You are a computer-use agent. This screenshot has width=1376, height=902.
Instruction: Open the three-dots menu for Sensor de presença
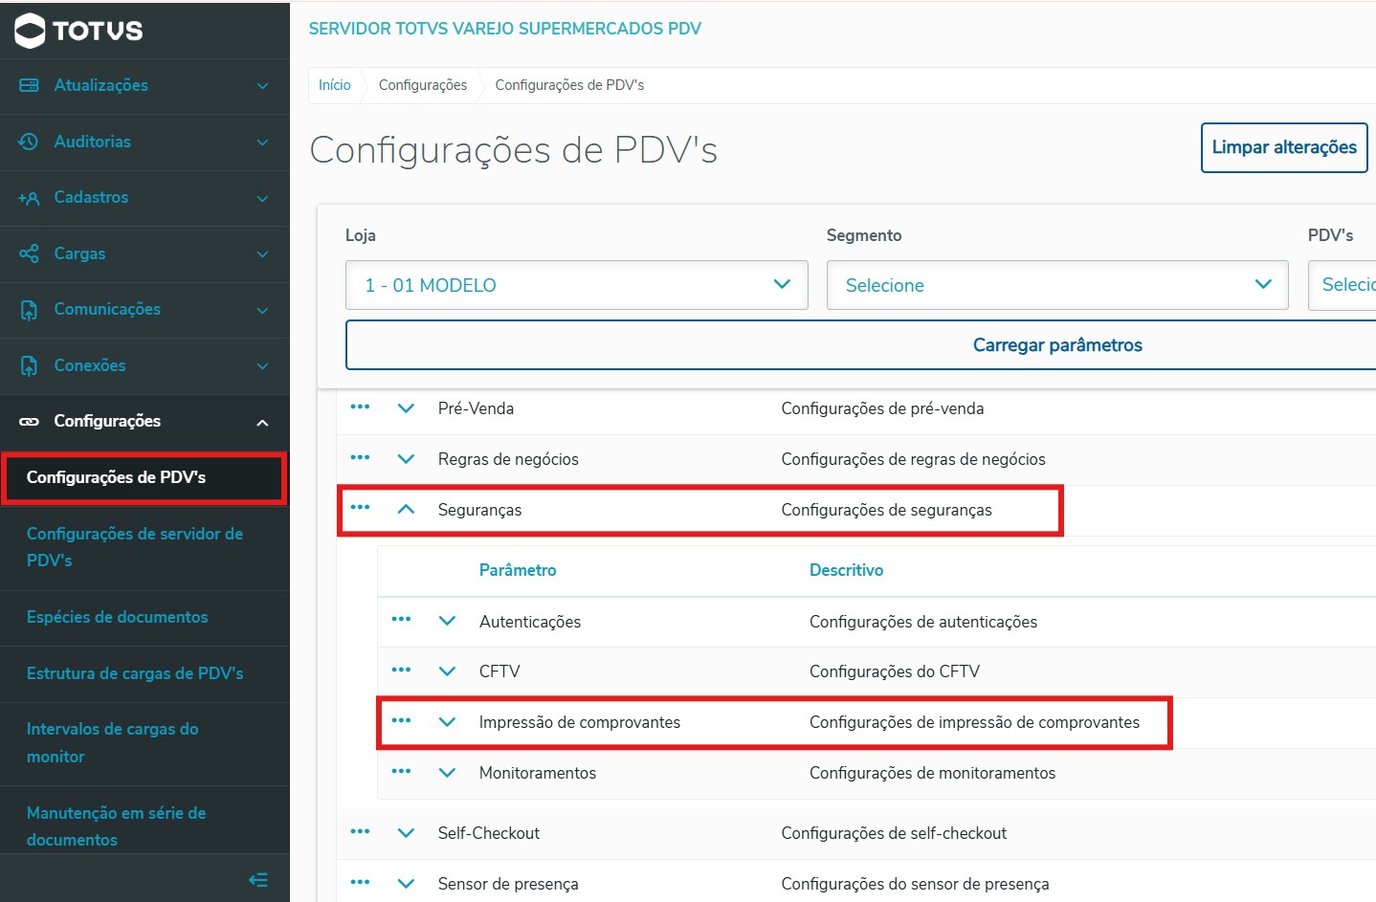point(360,882)
